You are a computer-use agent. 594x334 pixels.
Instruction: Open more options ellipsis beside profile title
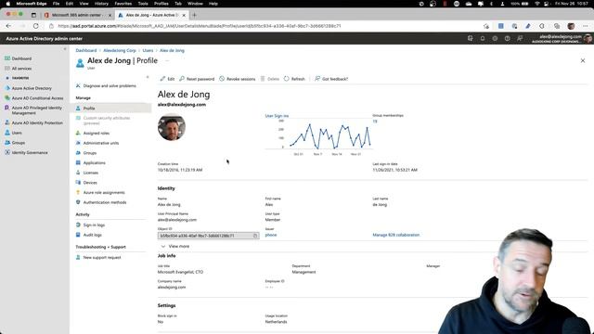click(167, 60)
